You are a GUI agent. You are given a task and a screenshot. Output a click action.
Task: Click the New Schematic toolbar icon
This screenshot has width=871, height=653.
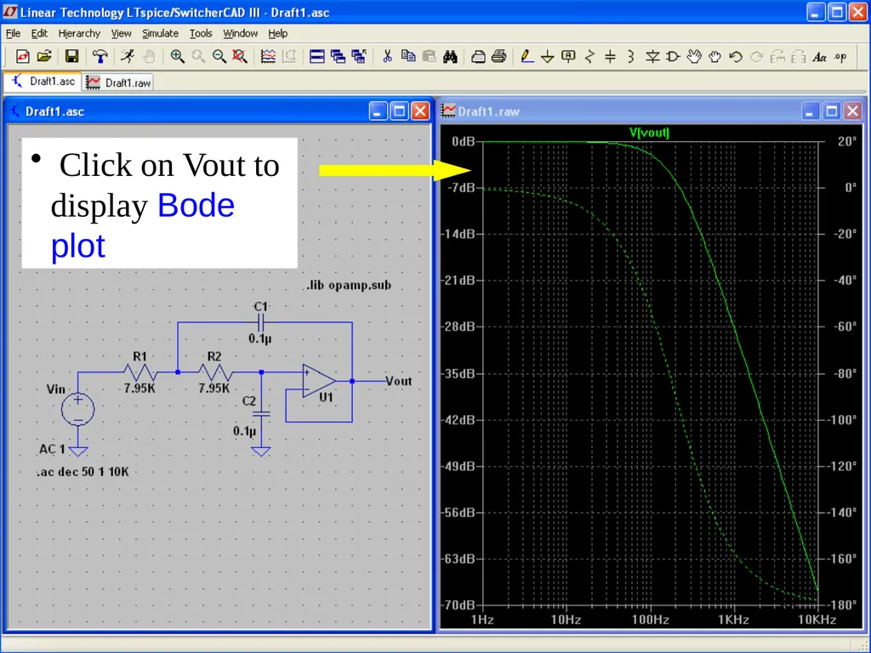tap(23, 56)
